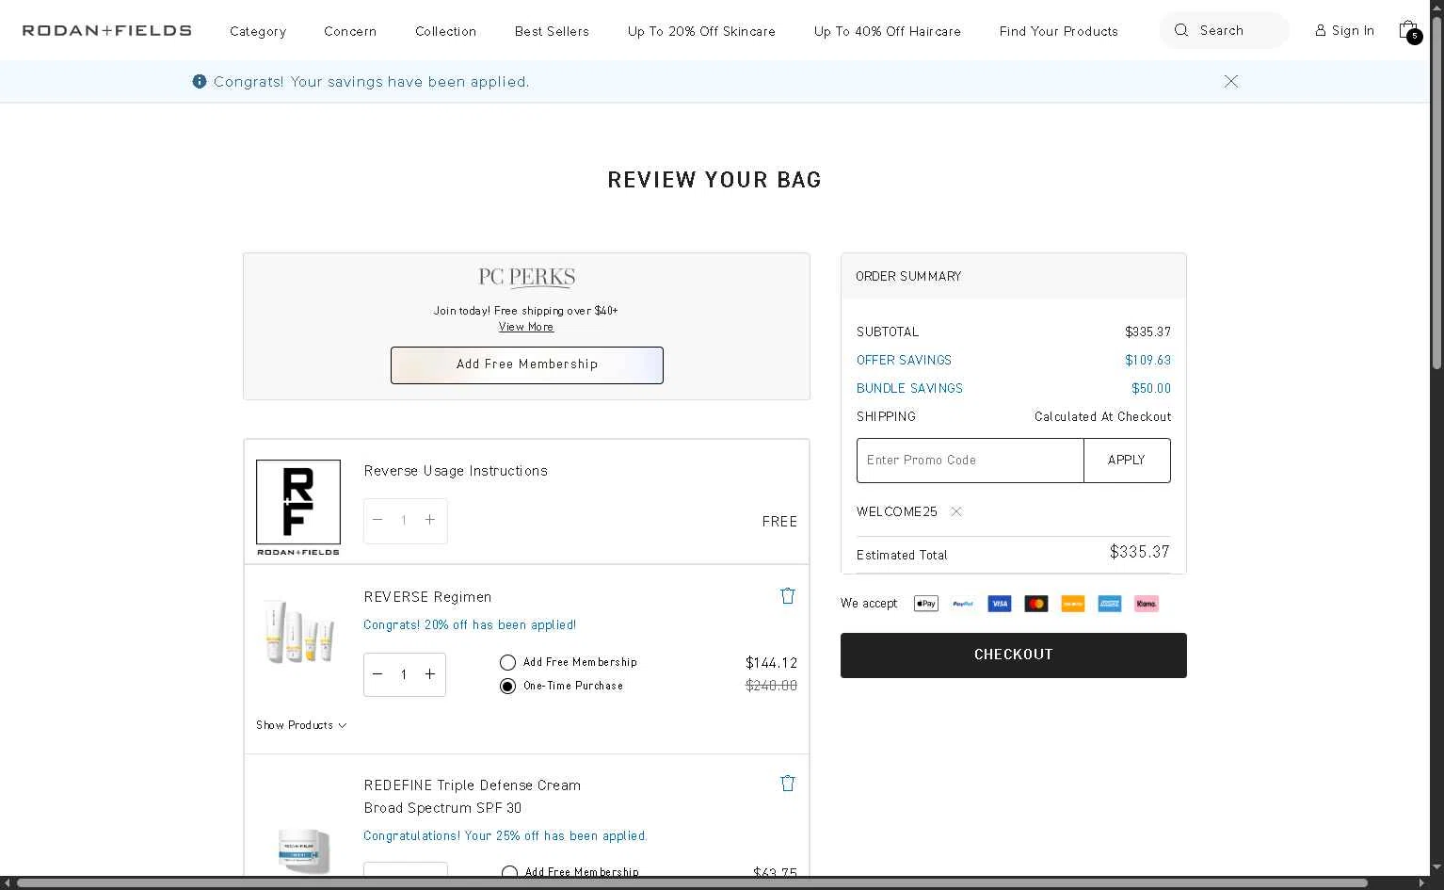Delete REVERSE Regimen from bag
Screen dimensions: 1444x890
pyautogui.click(x=788, y=595)
